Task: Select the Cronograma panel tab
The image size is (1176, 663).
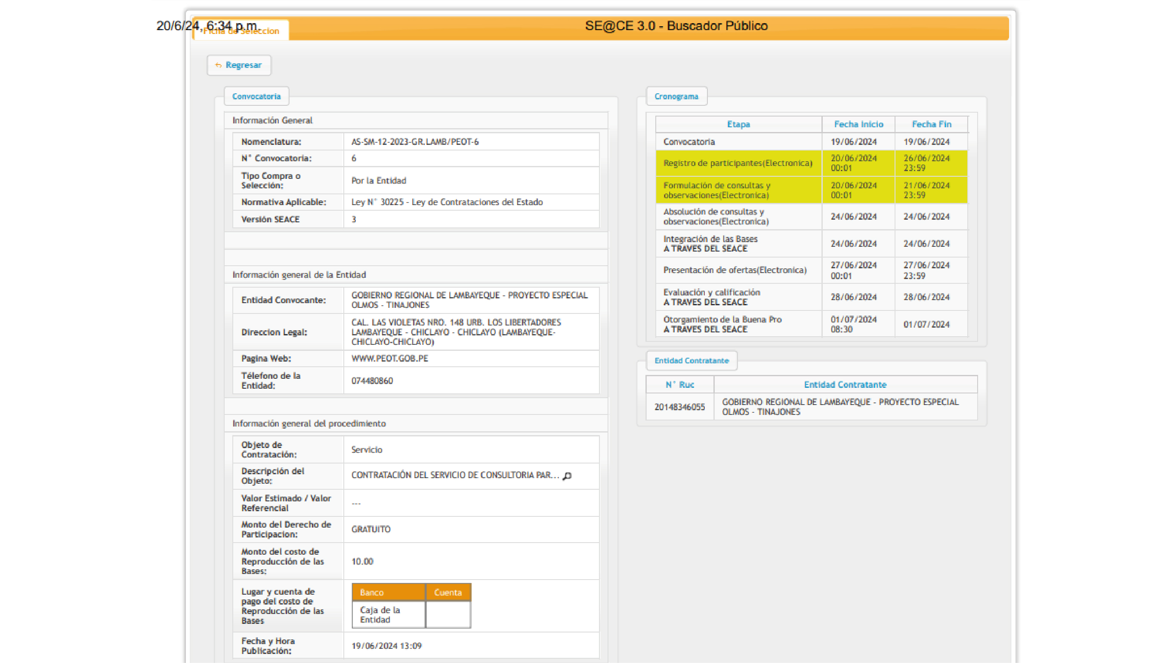Action: 676,96
